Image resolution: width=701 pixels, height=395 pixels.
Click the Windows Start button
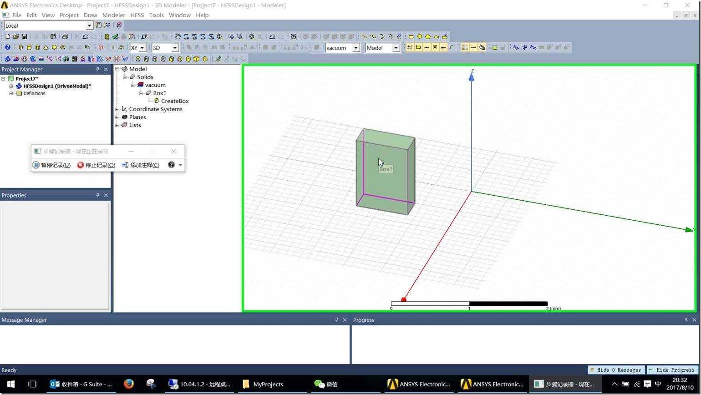coord(10,384)
